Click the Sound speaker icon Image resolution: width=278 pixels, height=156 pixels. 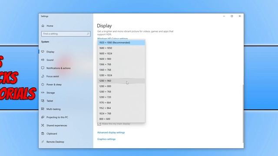pos(43,60)
